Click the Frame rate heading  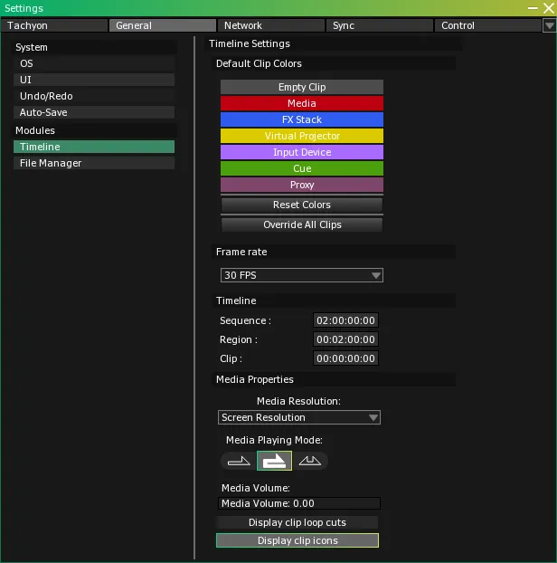334,252
